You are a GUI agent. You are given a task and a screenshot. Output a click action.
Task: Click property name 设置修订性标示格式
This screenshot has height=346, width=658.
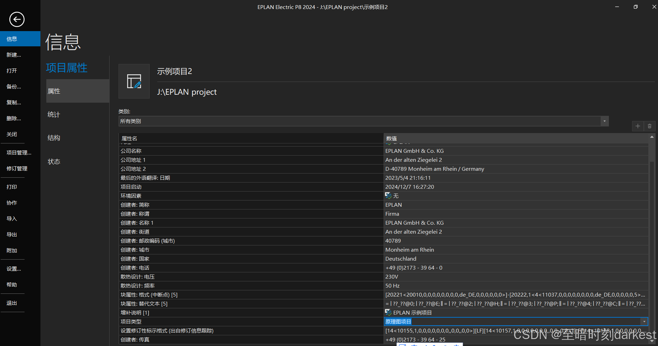tap(251, 330)
